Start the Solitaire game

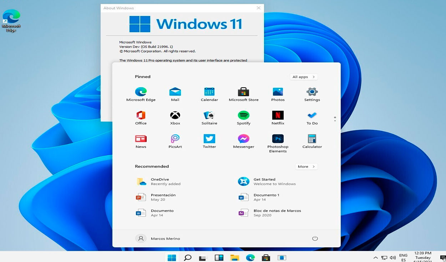209,118
